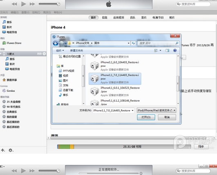217x175 pixels.
Task: Select iPhone4,1_6.0.1_10A523_Restore.ipsw file
Action: (115, 91)
